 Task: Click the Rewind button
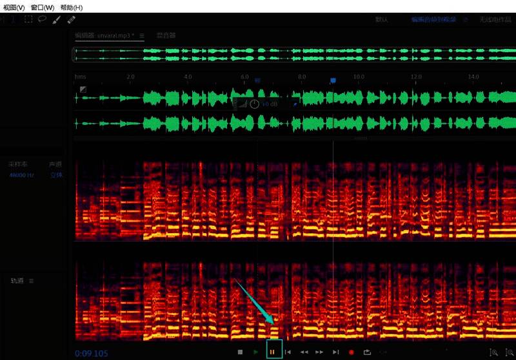tap(304, 352)
